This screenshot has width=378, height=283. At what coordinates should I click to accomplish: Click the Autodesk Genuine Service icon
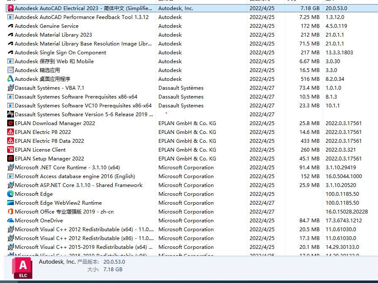pos(11,26)
